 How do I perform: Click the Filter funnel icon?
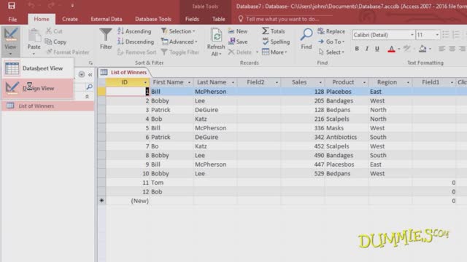pos(106,35)
